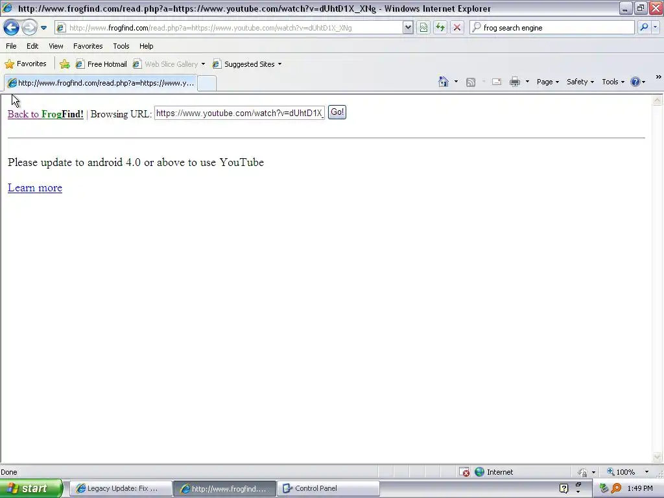
Task: Click the 100% zoom level button
Action: (x=621, y=472)
